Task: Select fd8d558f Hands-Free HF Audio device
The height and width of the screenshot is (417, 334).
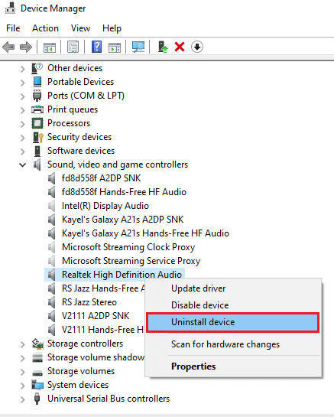Action: 124,192
